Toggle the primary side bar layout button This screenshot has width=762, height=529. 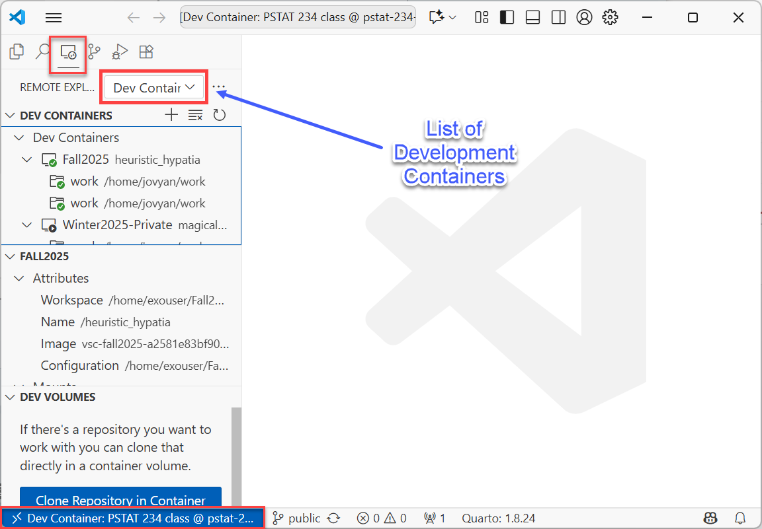[x=507, y=18]
